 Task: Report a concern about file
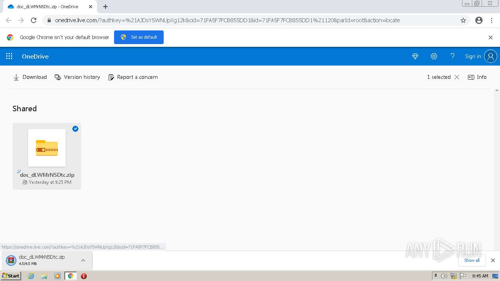click(x=133, y=77)
